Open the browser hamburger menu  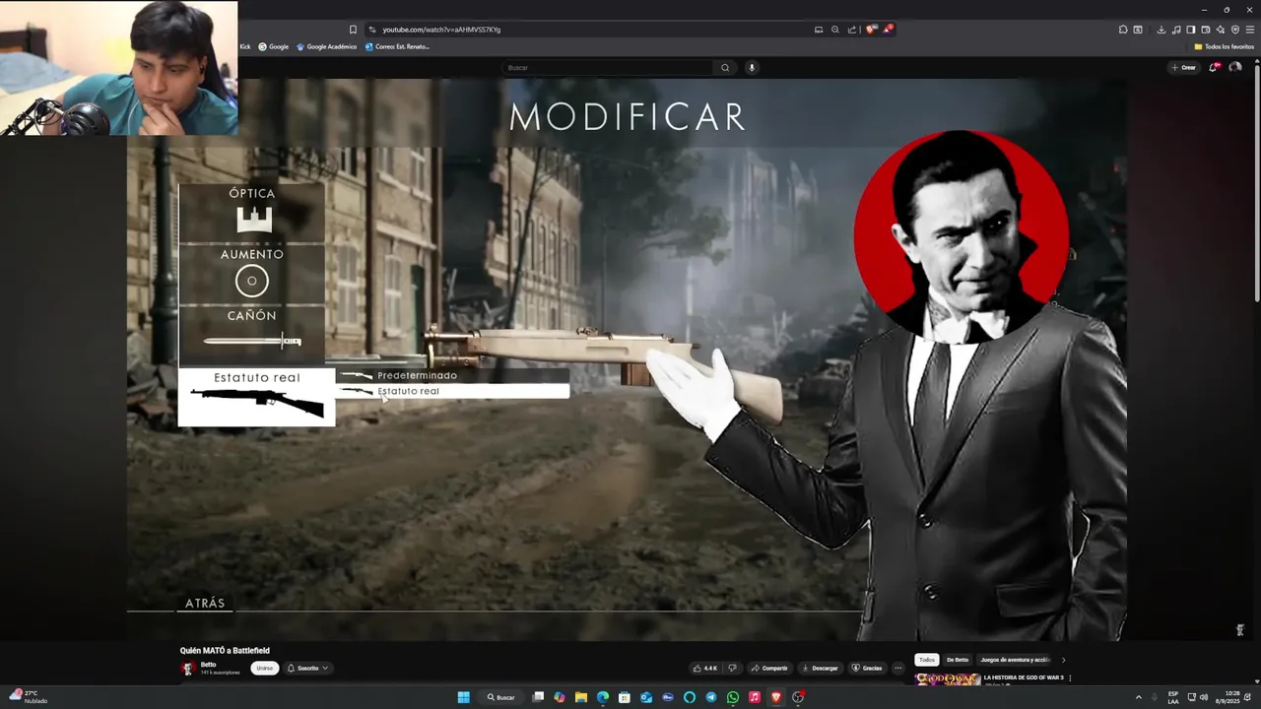click(1250, 30)
